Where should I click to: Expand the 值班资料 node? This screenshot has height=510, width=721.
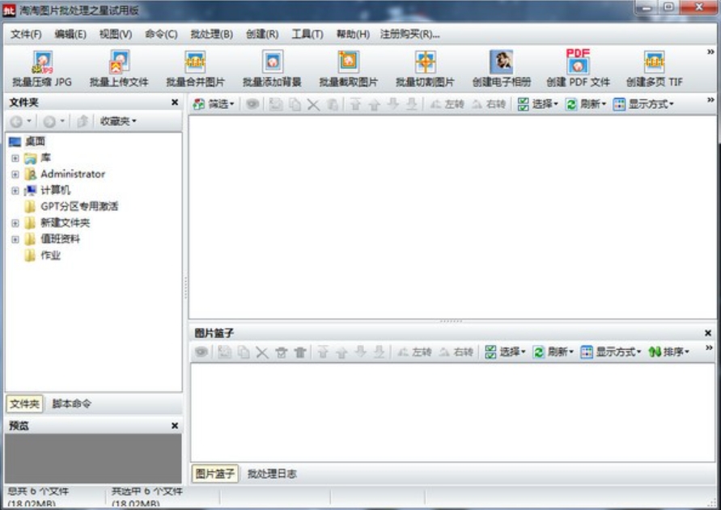[15, 239]
